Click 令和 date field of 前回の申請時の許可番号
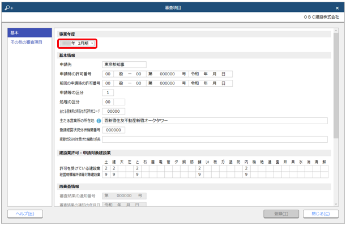This screenshot has width=346, height=225. [211, 83]
